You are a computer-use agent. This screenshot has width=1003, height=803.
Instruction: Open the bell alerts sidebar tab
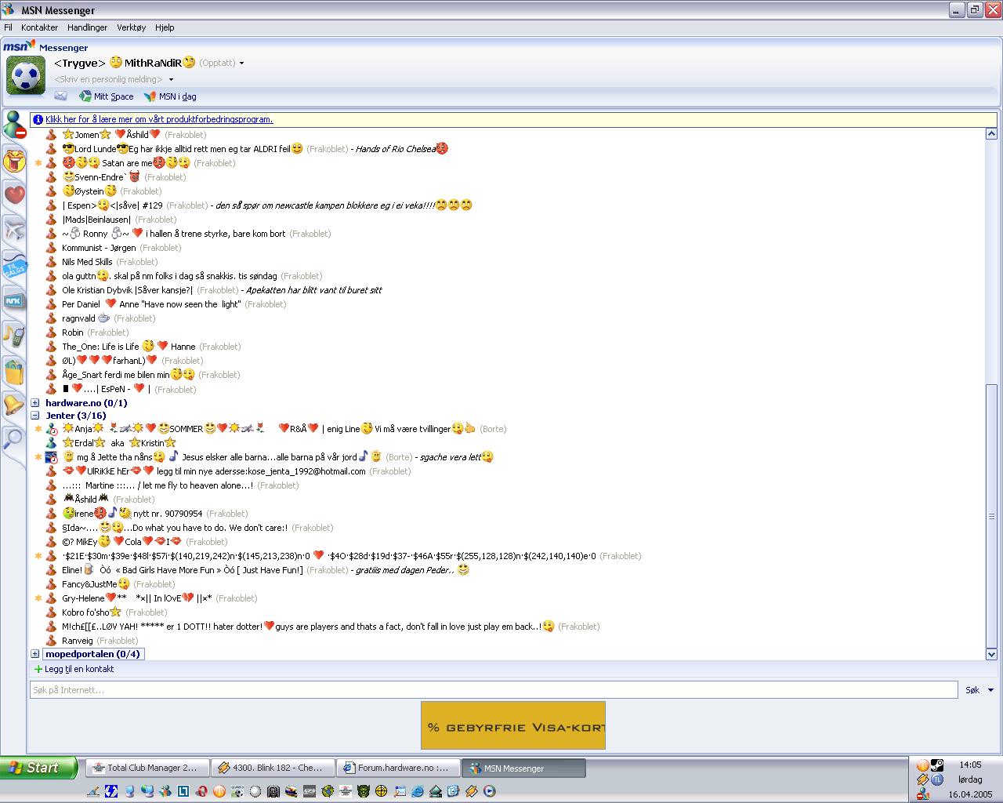14,405
